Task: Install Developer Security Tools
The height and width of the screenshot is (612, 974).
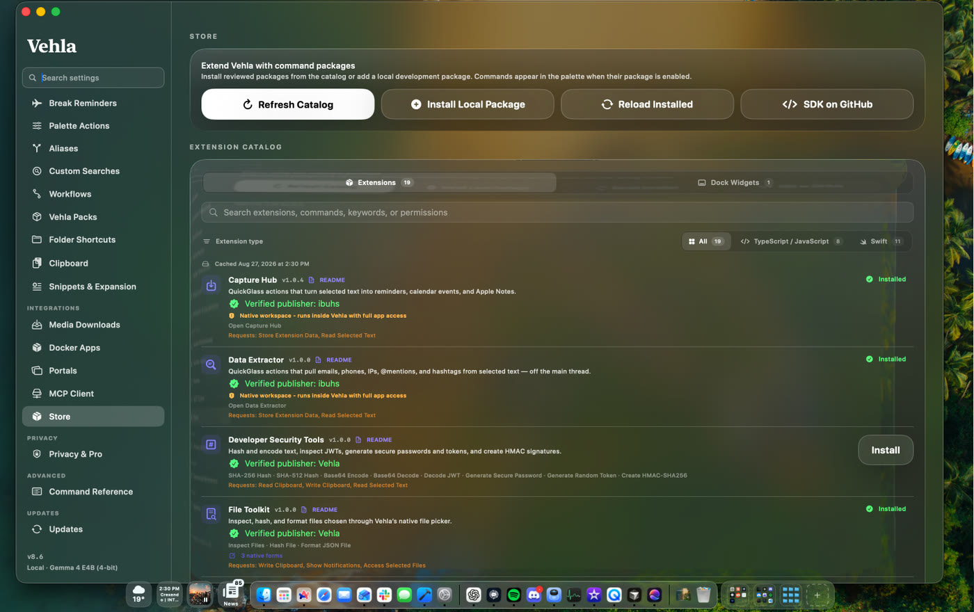Action: click(886, 450)
